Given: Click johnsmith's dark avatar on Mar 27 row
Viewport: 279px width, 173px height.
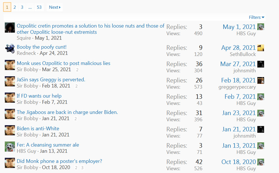Looking at the screenshot, I should click(261, 64).
